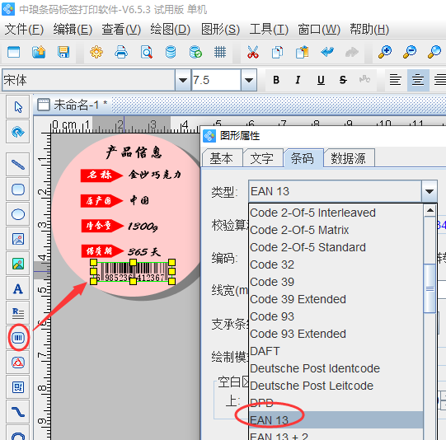
Task: Select the triangle shape tool
Action: [x=18, y=363]
